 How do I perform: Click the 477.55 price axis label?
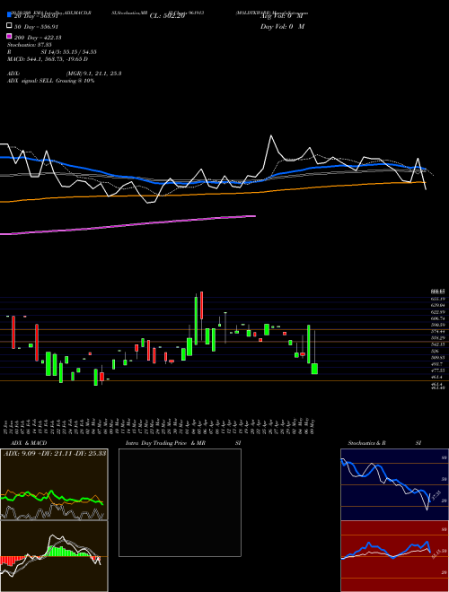[x=438, y=370]
